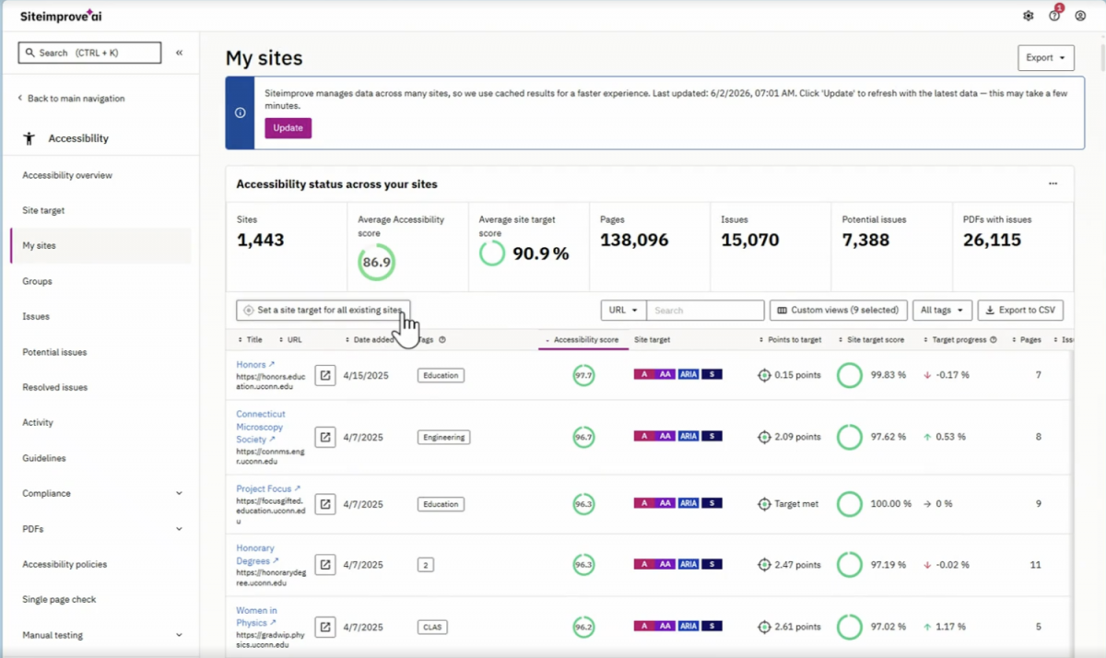Sort by the Accessibility score column

point(582,340)
